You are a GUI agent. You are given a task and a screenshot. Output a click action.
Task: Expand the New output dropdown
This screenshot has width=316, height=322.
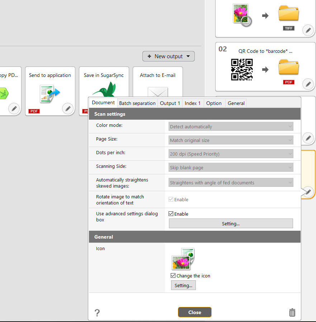[168, 56]
